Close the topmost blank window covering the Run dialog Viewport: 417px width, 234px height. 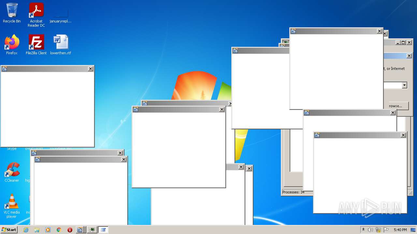tap(380, 31)
